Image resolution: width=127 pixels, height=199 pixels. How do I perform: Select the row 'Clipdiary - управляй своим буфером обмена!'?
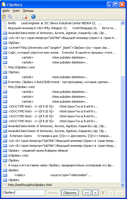tap(61, 151)
